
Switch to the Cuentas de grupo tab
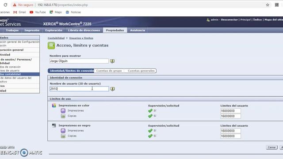109,71
